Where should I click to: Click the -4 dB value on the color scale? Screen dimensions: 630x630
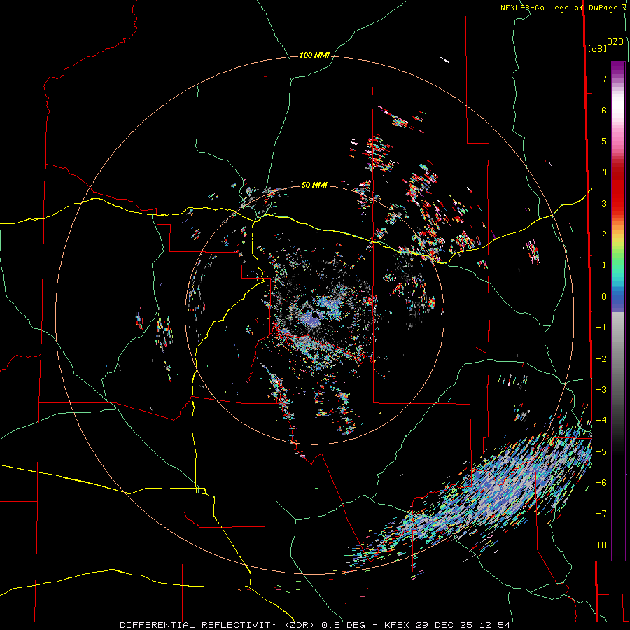click(601, 421)
